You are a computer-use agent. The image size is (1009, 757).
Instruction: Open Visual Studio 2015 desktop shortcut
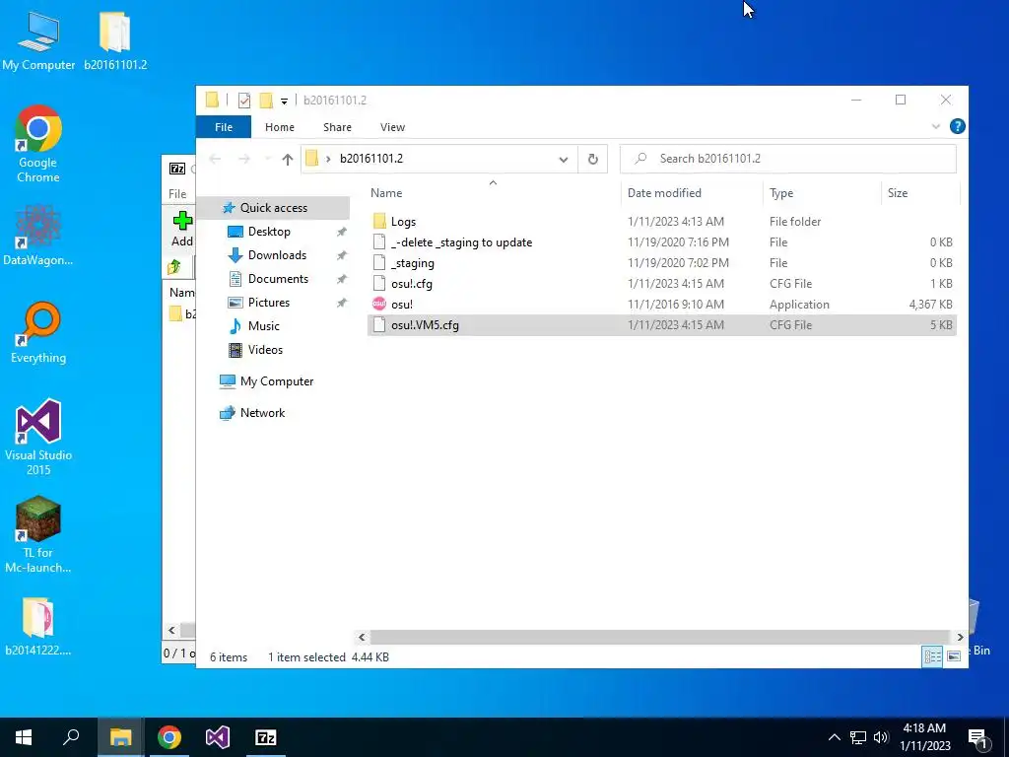point(38,437)
